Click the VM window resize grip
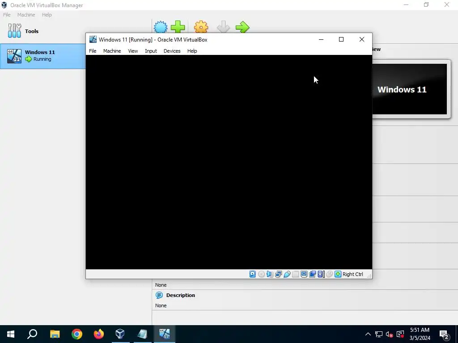 (x=369, y=275)
